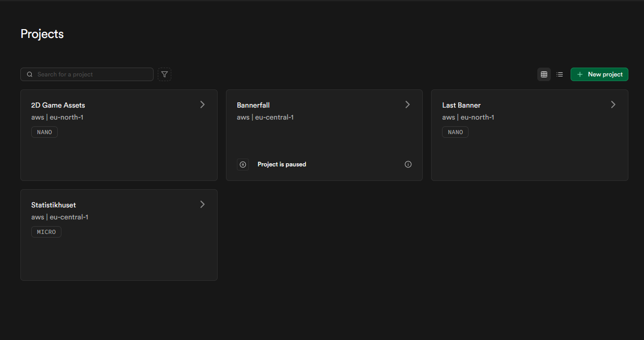Click the New project button

tap(599, 74)
